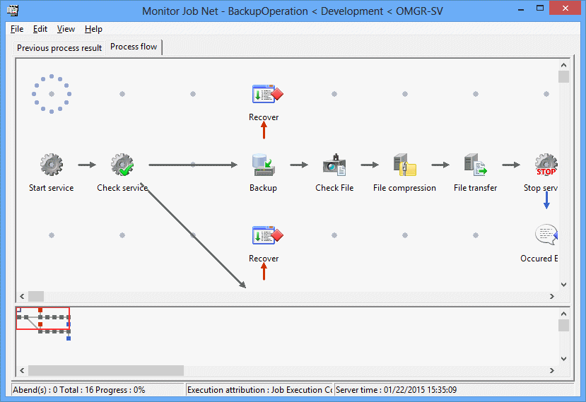Open the View menu

tap(66, 29)
